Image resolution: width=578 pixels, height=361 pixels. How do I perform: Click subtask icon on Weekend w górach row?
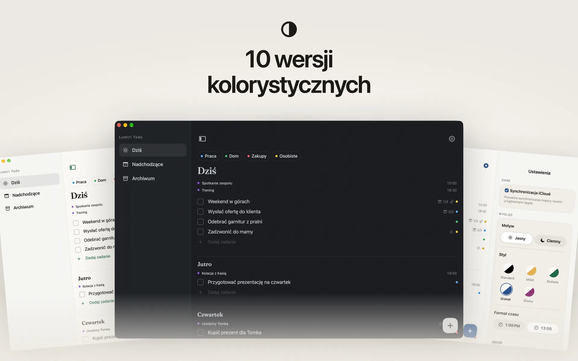pyautogui.click(x=440, y=202)
